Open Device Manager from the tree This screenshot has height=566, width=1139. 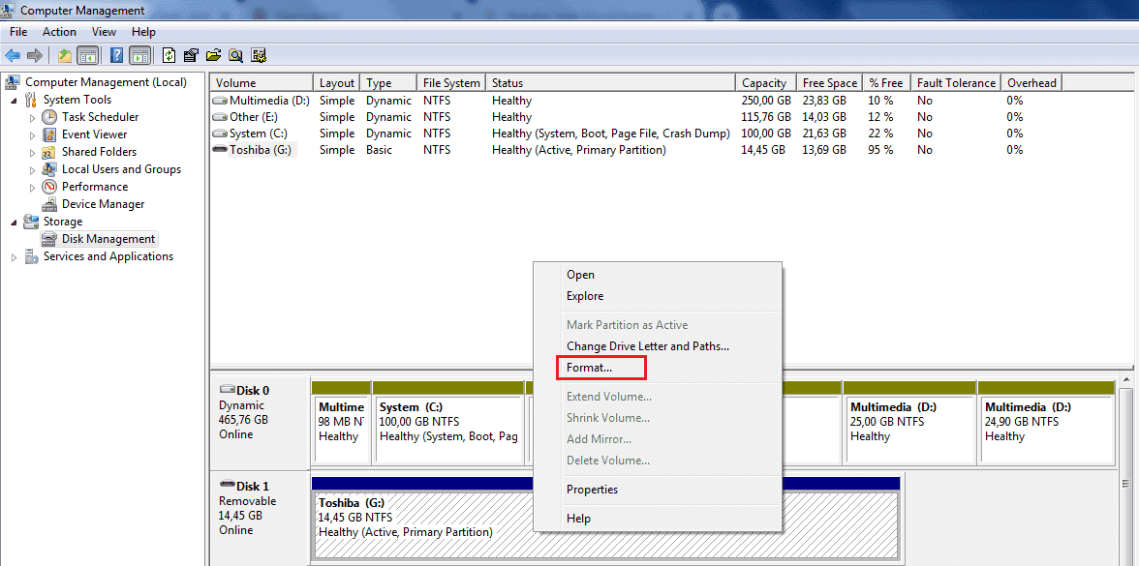[x=103, y=204]
